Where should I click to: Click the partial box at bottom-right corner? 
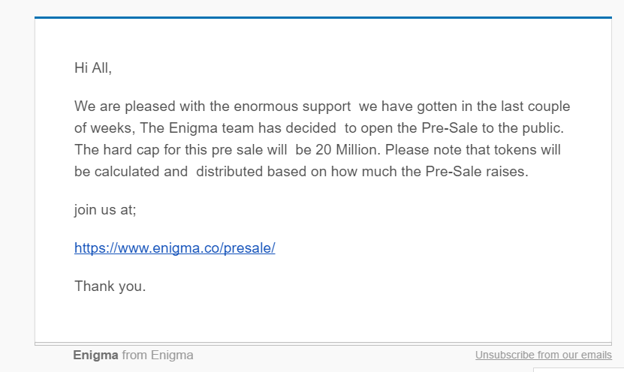[578, 370]
